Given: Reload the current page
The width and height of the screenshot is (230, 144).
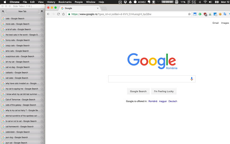Looking at the screenshot, I should tap(59, 14).
